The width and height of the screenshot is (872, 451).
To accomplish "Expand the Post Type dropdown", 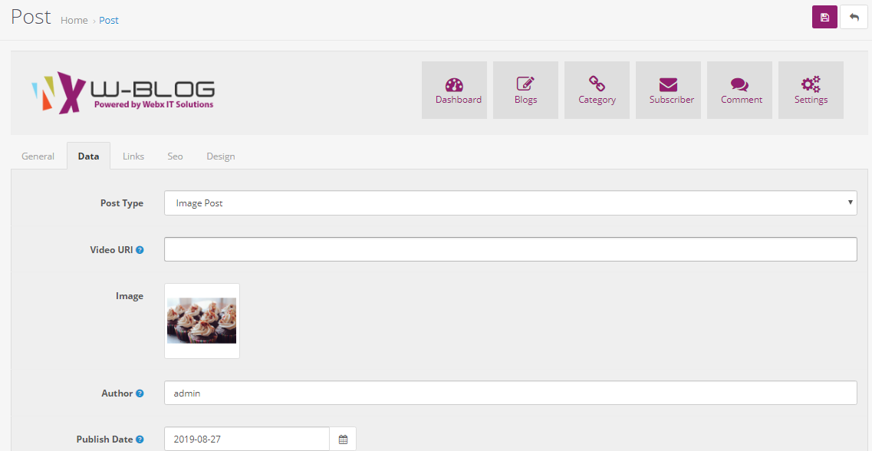I will point(511,203).
